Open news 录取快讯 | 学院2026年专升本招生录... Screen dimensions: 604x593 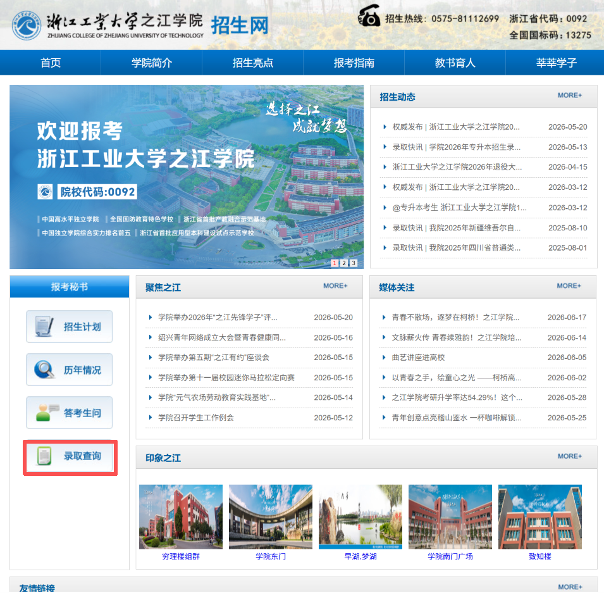tap(456, 147)
